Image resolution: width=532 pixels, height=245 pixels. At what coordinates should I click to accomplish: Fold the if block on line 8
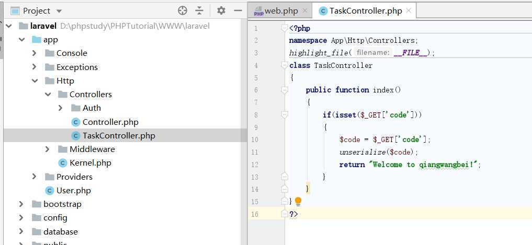coord(285,115)
